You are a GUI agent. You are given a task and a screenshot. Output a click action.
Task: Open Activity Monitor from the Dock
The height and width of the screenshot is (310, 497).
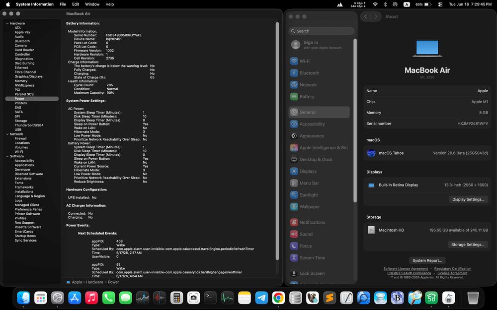(227, 298)
